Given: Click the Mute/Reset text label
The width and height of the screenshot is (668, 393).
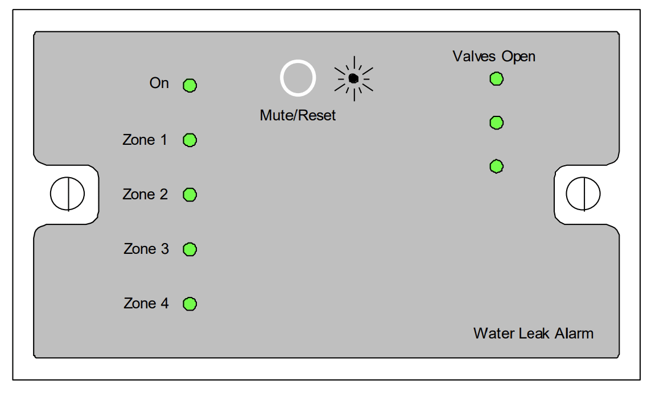Looking at the screenshot, I should pos(298,115).
